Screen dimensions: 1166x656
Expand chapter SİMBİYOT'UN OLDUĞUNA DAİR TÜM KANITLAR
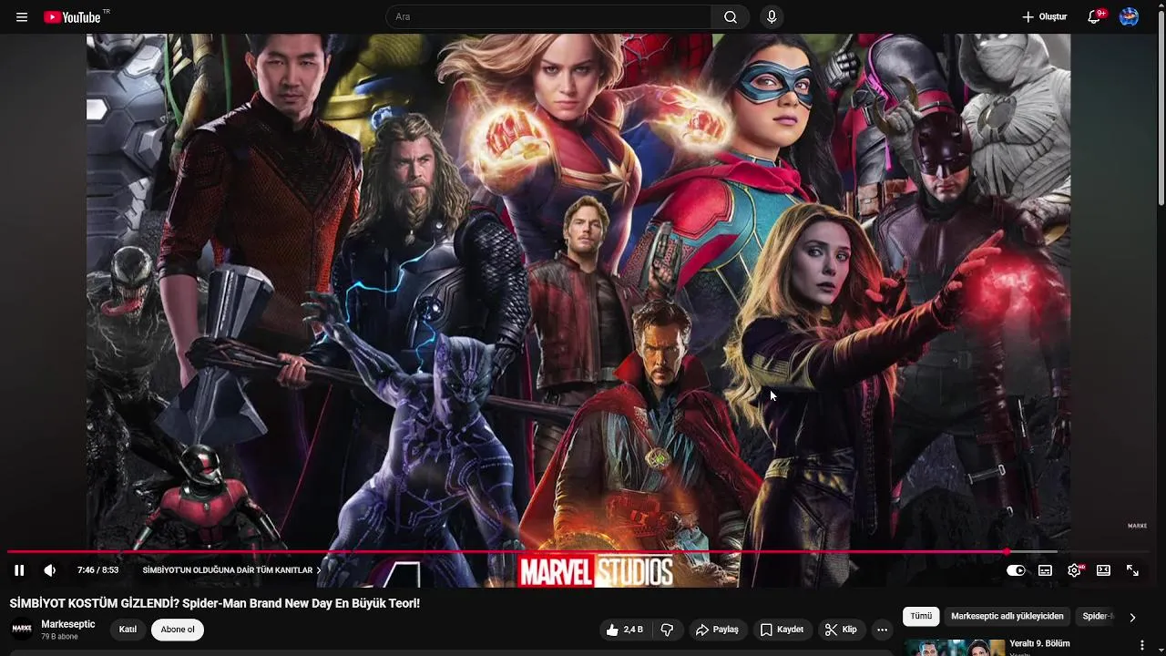pos(231,570)
